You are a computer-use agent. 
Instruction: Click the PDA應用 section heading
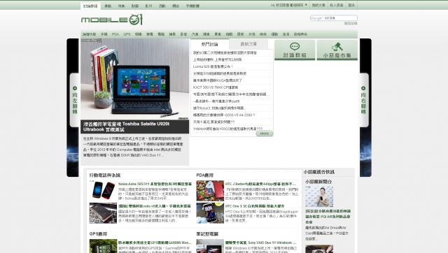tap(205, 175)
